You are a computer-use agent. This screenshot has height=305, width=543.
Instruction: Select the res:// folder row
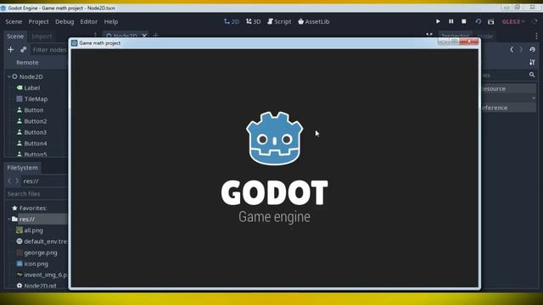click(38, 219)
